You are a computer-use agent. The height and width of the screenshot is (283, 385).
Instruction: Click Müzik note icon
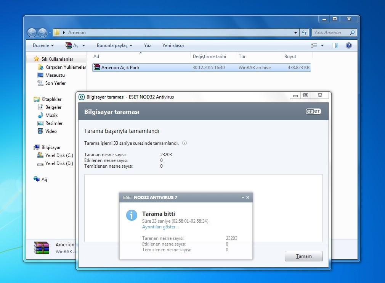(40, 115)
